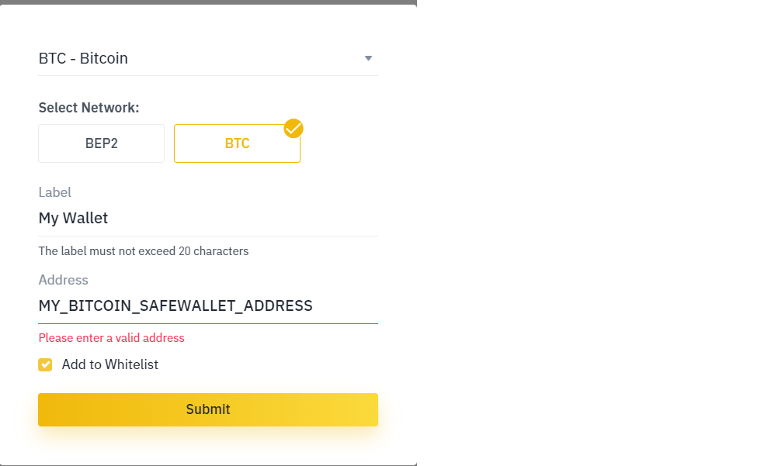Click the checkmark inside whitelist checkbox
782x466 pixels.
coord(45,365)
